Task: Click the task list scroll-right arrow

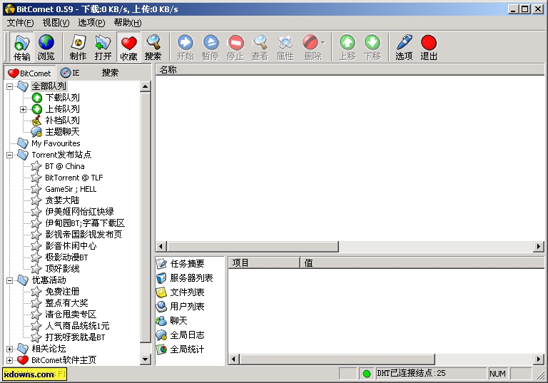Action: [x=539, y=246]
